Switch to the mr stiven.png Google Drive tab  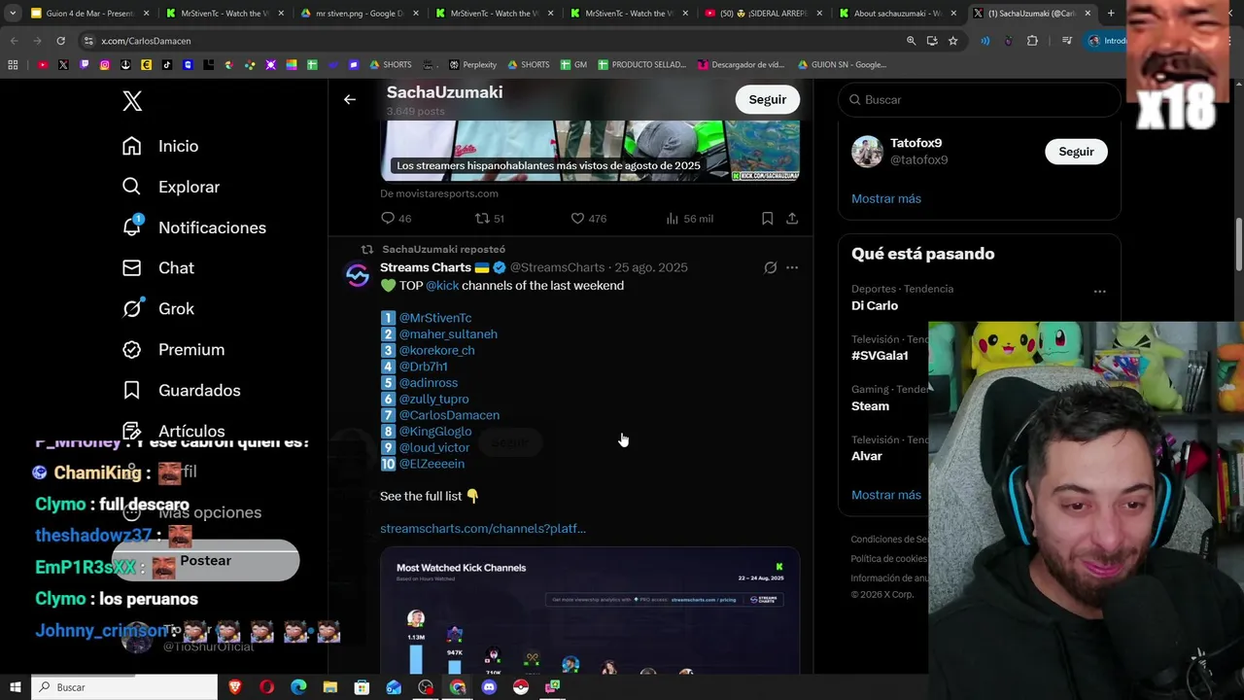(x=360, y=14)
